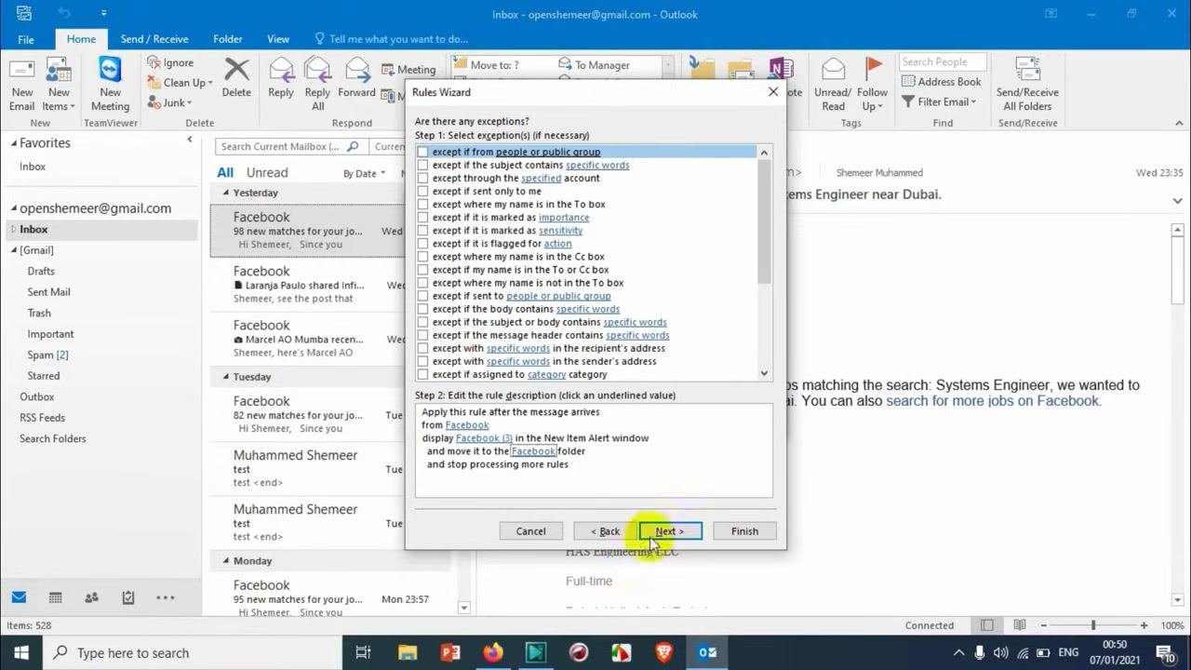Click the Search People field
Image resolution: width=1191 pixels, height=670 pixels.
941,61
